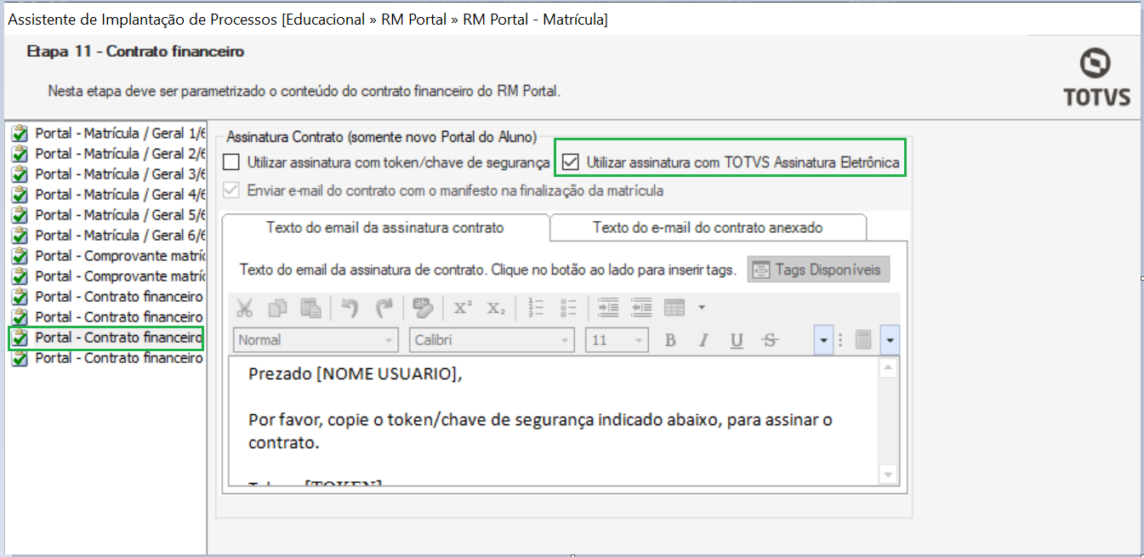Select Portal - Matrícula / Geral 1/6 step
The height and width of the screenshot is (557, 1144).
point(108,134)
